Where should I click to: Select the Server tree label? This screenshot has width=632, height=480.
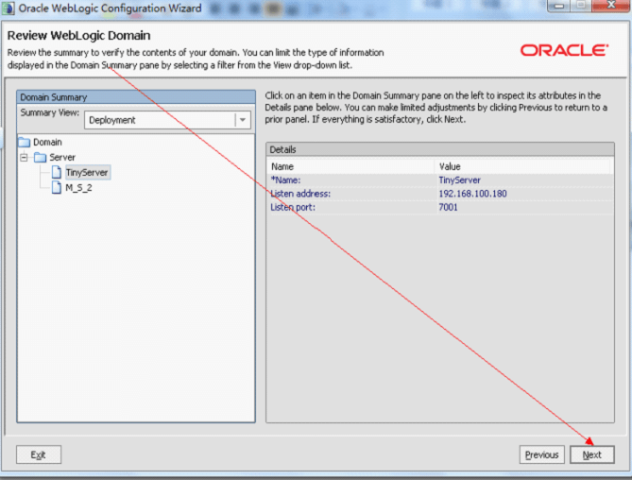click(62, 157)
